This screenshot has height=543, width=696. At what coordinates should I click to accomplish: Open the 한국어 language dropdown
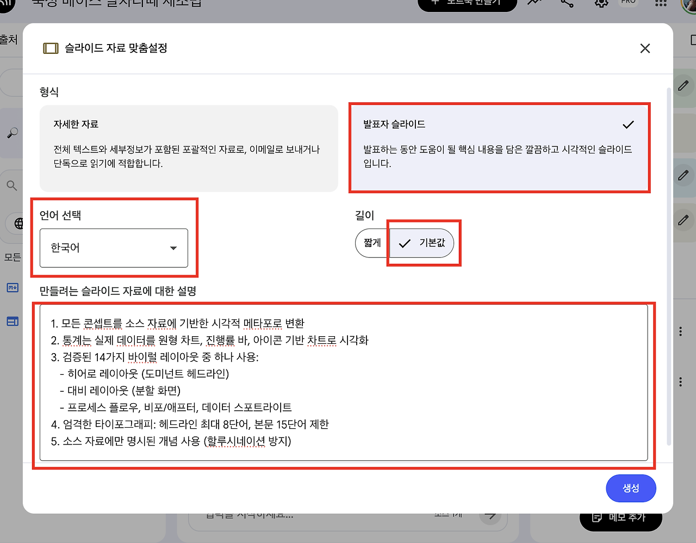click(113, 249)
